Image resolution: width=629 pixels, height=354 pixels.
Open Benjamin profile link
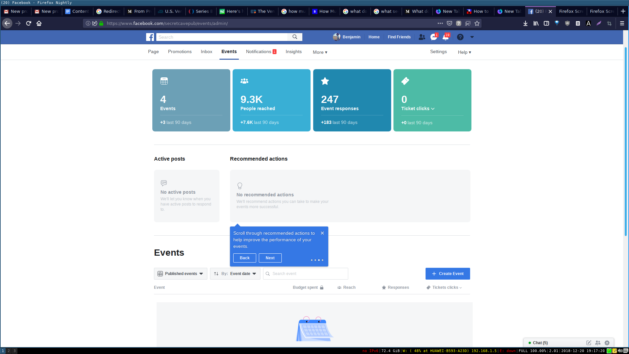(x=347, y=37)
